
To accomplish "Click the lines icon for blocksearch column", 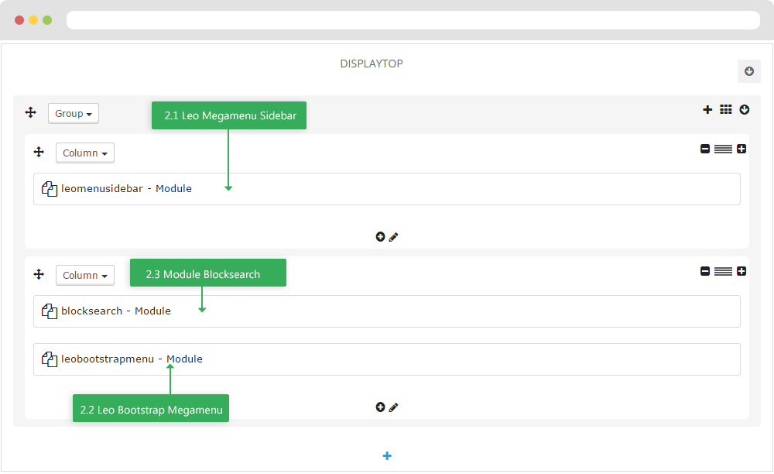I will click(723, 272).
